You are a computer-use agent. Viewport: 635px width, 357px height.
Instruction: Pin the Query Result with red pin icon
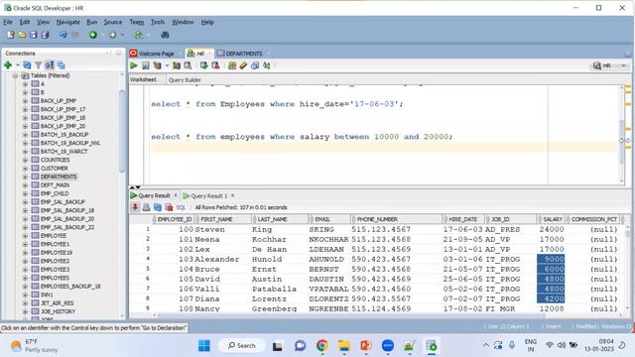coord(135,207)
